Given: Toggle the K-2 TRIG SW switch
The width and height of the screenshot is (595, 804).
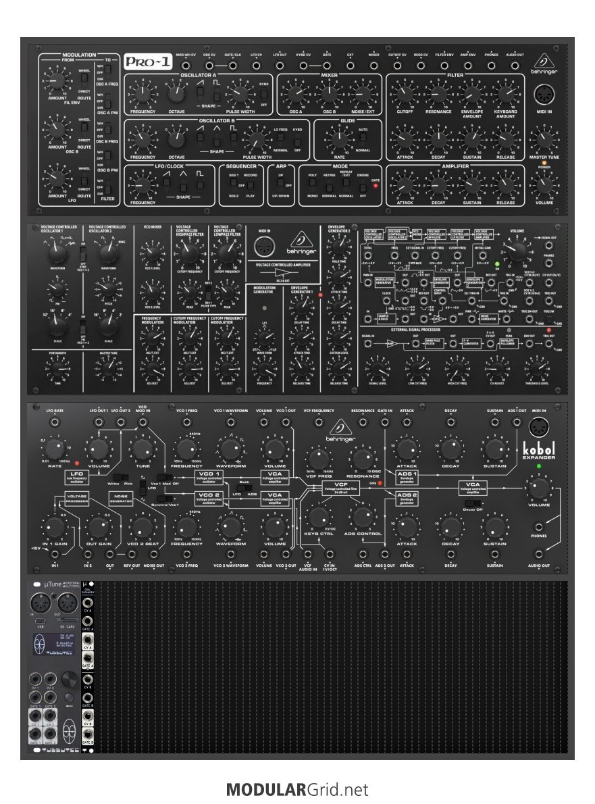Looking at the screenshot, I should (549, 318).
